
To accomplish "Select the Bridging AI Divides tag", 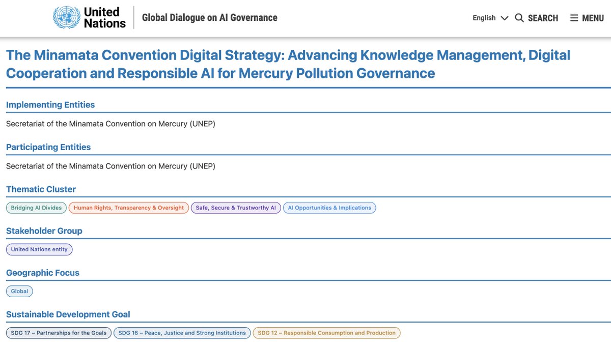I will pyautogui.click(x=36, y=208).
